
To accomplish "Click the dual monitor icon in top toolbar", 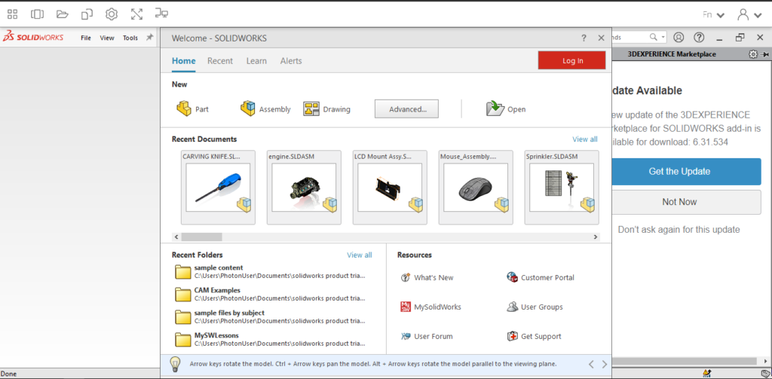I will (x=161, y=14).
